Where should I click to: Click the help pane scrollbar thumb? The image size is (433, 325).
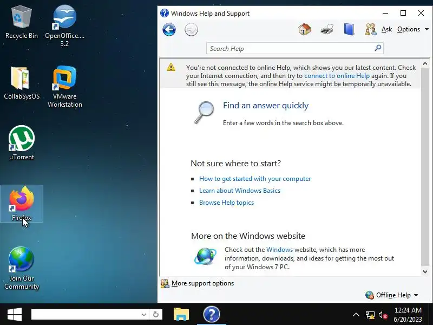(x=425, y=167)
